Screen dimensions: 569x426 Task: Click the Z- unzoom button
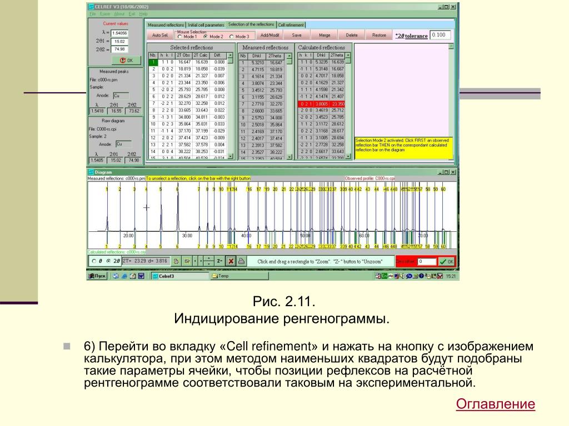pos(219,261)
